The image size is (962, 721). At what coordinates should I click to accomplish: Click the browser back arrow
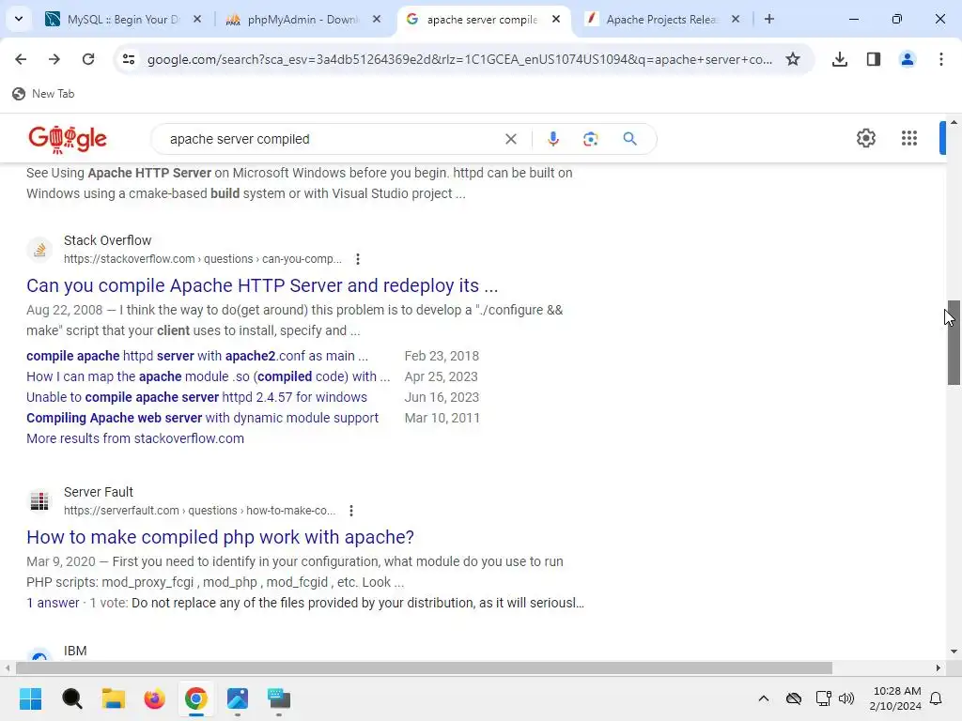tap(21, 59)
